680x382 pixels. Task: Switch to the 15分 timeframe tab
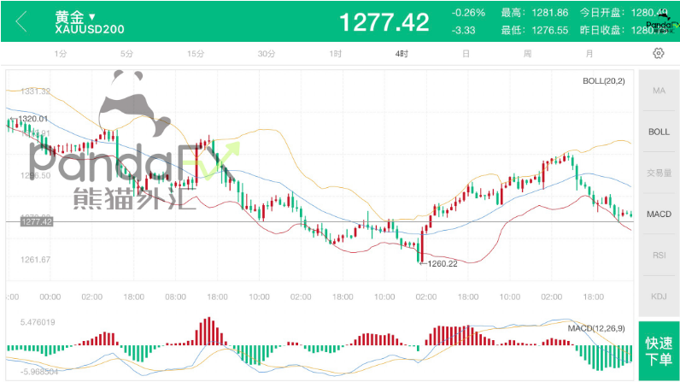[x=196, y=54]
